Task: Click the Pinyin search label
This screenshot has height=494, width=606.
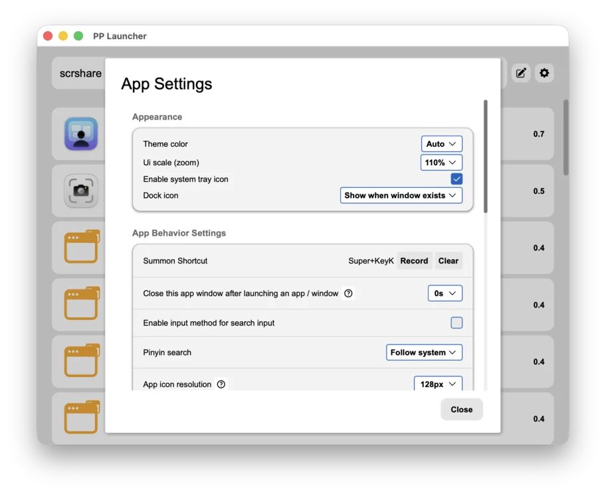Action: pyautogui.click(x=167, y=353)
